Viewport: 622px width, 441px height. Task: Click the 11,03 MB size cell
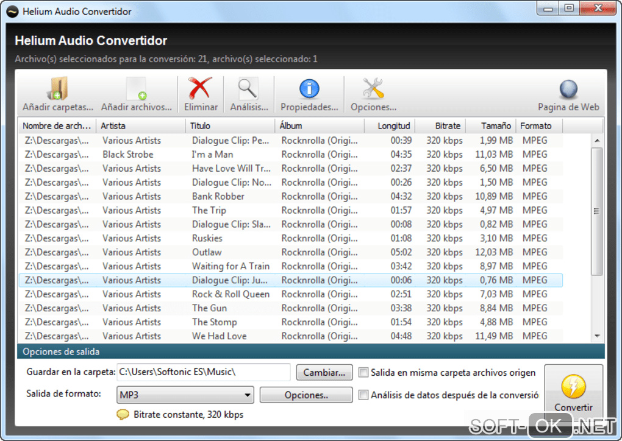pos(494,155)
